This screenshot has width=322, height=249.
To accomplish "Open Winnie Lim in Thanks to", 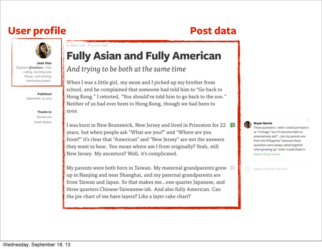I will click(44, 117).
